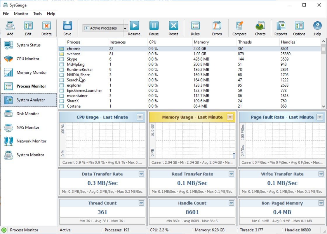
Task: Open the Data Transfer Rate dropdown arrow
Action: click(x=141, y=174)
